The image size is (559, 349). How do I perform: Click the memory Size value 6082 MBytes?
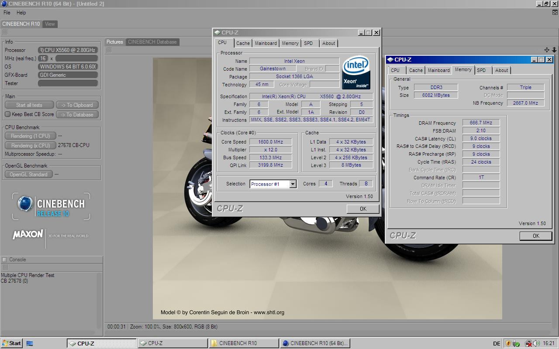tap(436, 96)
